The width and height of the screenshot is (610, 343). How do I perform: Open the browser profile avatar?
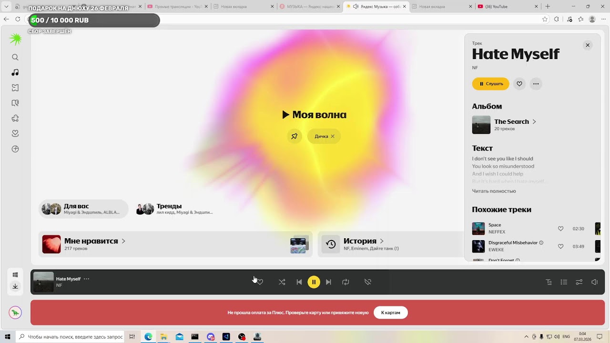pos(592,19)
